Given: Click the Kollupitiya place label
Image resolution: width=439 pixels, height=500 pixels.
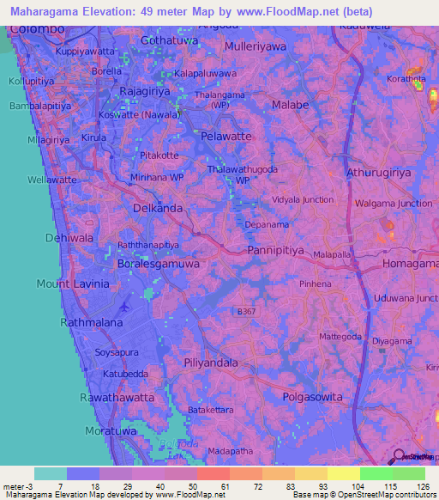Looking at the screenshot, I should (x=31, y=82).
